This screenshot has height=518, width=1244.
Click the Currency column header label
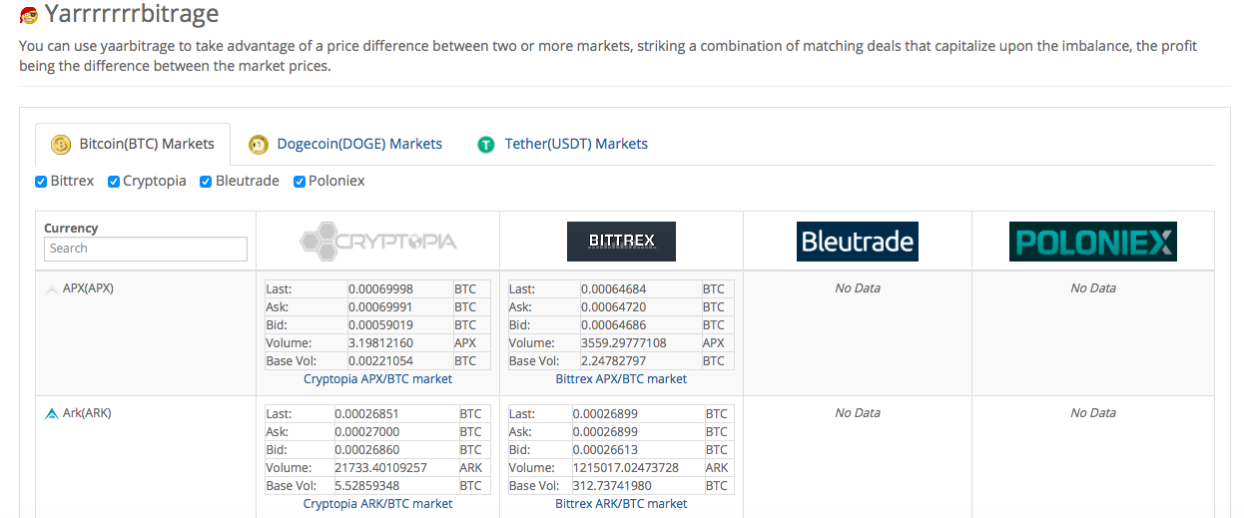point(71,229)
